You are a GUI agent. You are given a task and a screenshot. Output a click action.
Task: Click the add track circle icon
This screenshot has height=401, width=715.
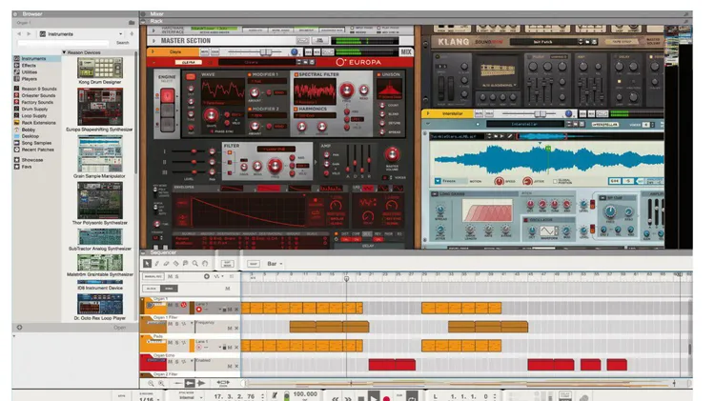point(207,276)
